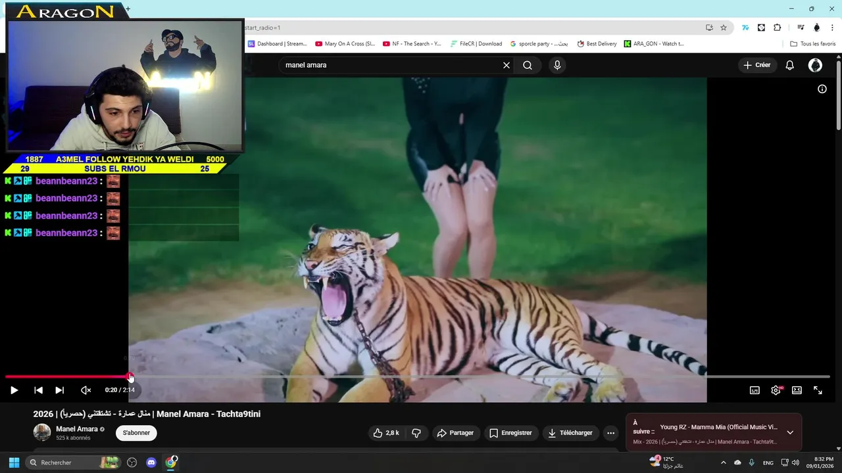This screenshot has height=473, width=842.
Task: Start voice search with the microphone
Action: coord(557,65)
